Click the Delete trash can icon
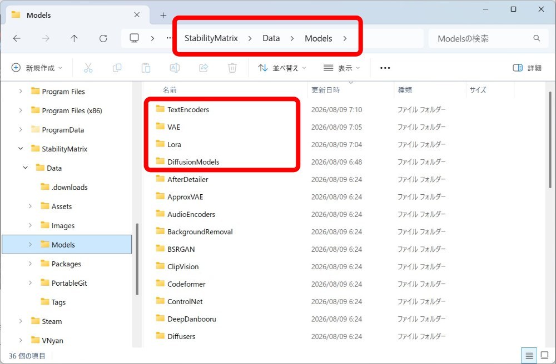The width and height of the screenshot is (556, 364). pyautogui.click(x=232, y=68)
